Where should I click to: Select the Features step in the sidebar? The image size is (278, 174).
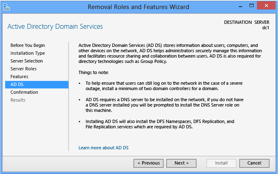point(19,77)
